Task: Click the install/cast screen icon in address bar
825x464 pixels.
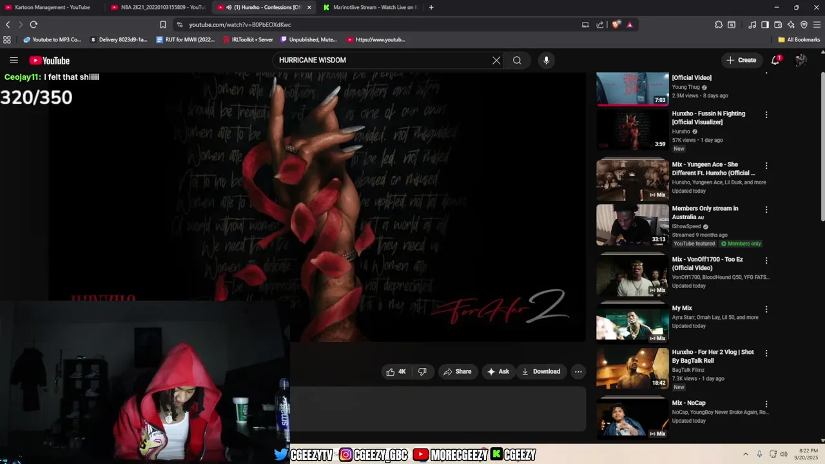Action: pyautogui.click(x=585, y=24)
